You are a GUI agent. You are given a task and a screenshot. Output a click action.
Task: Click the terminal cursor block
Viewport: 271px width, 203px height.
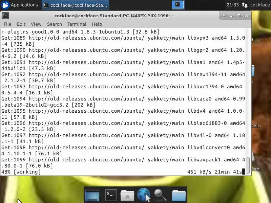(x=244, y=172)
